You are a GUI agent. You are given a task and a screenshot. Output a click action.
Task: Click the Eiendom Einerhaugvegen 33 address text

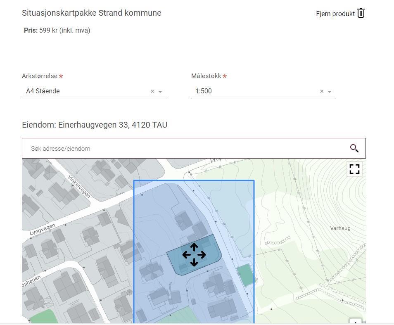[x=95, y=125]
